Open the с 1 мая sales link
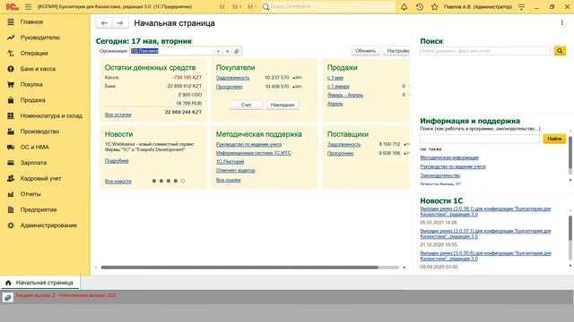 335,78
